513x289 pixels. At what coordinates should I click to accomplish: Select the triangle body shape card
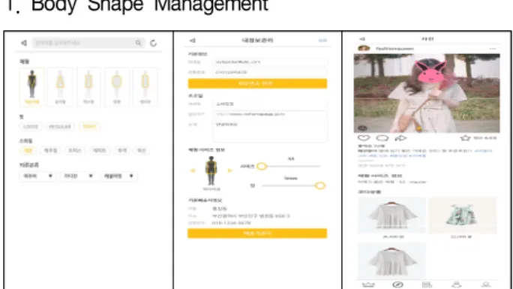point(60,87)
